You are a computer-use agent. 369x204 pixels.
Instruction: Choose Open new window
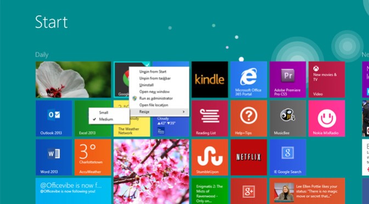point(159,92)
